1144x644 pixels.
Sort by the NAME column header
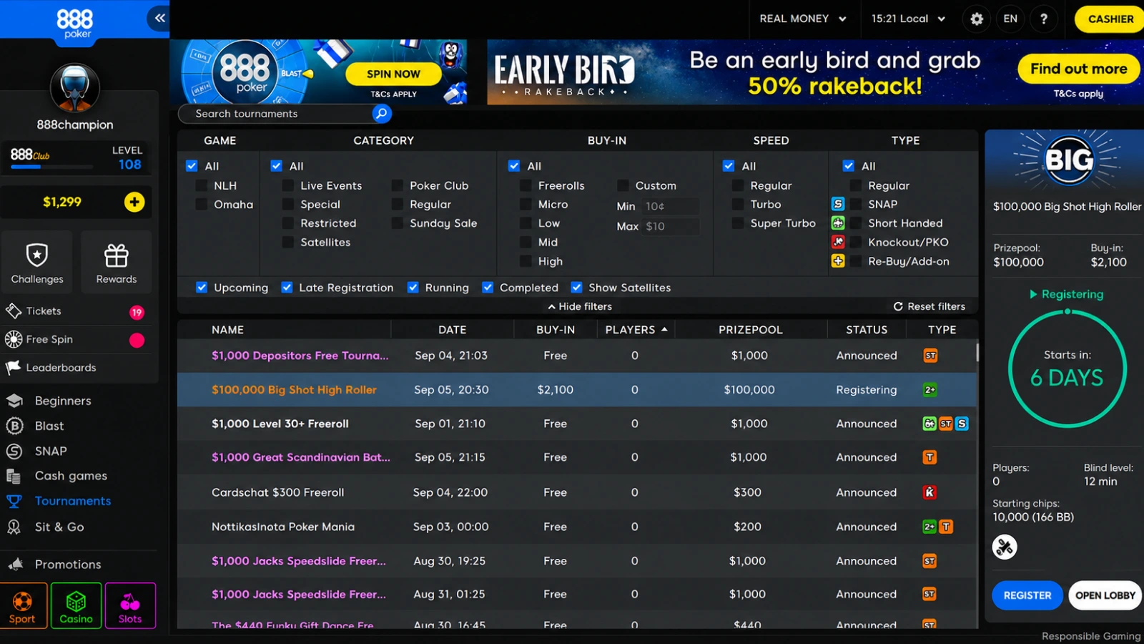pos(227,330)
